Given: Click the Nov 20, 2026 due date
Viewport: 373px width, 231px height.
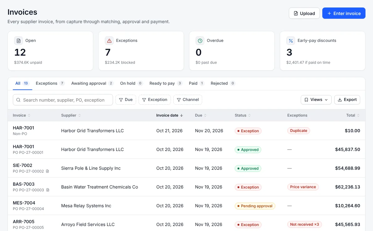Looking at the screenshot, I should pyautogui.click(x=209, y=131).
